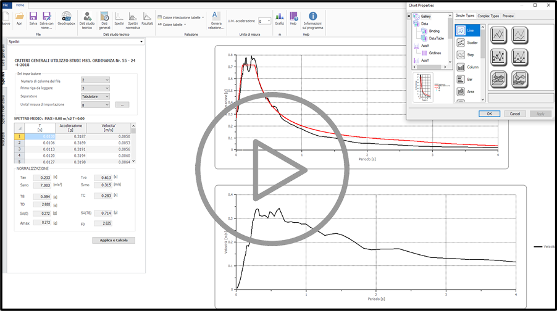This screenshot has width=557, height=311.
Task: Open Help from the ribbon
Action: pos(293,19)
